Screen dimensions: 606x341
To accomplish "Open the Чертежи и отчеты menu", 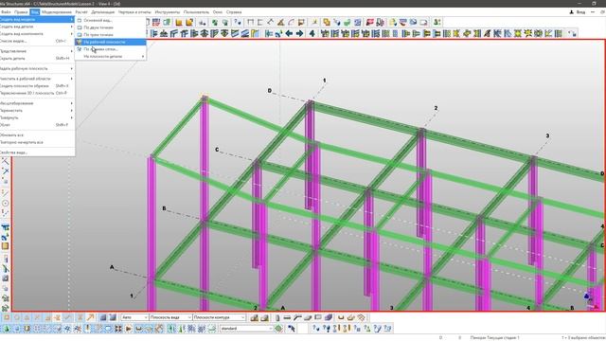I will 134,12.
